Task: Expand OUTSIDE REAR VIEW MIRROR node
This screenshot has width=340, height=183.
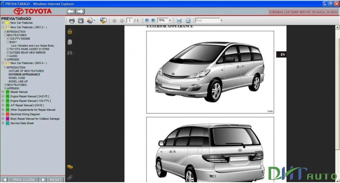Action: point(8,52)
